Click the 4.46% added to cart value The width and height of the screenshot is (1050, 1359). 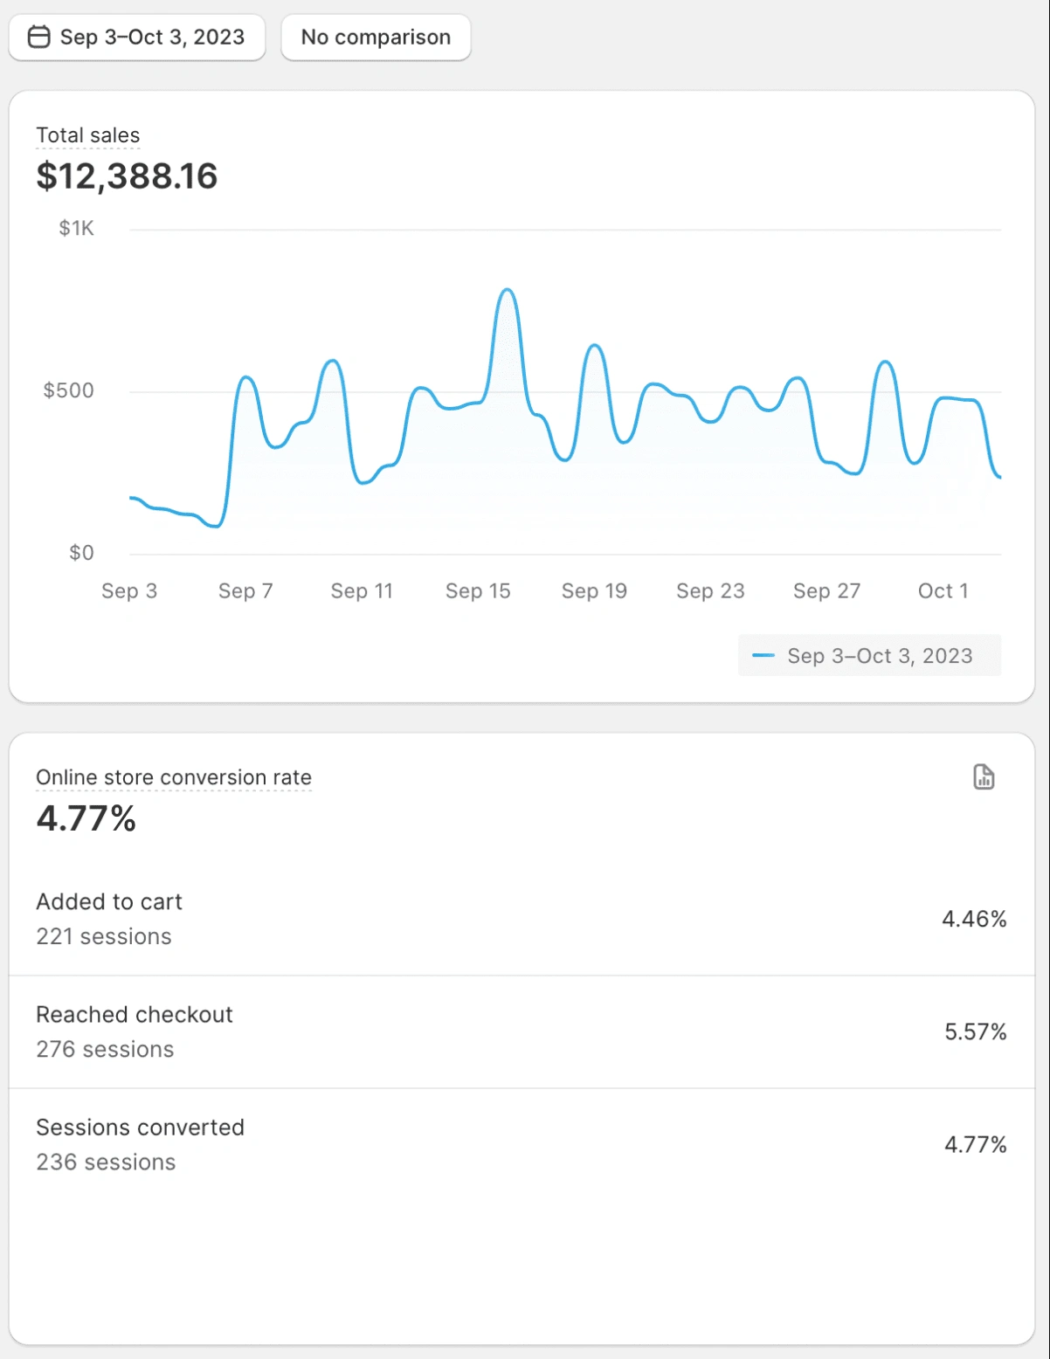point(974,919)
